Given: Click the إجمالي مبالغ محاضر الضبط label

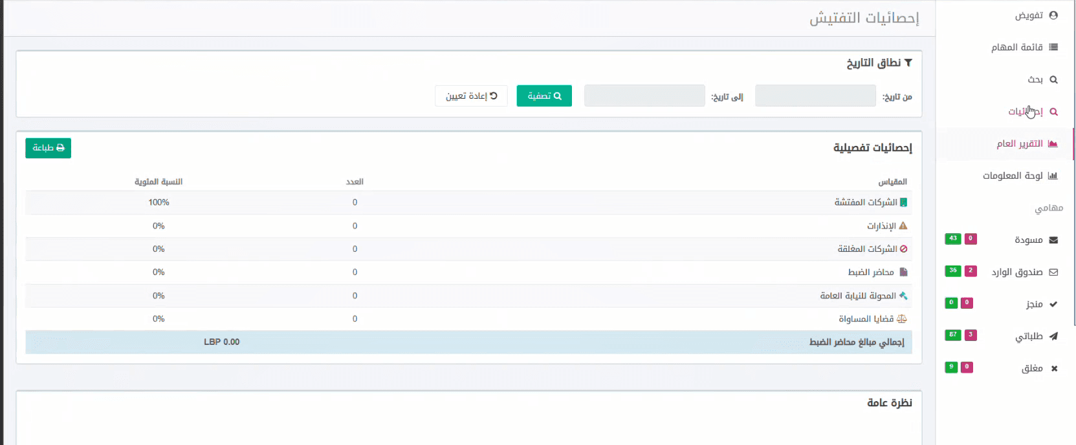Looking at the screenshot, I should (857, 342).
